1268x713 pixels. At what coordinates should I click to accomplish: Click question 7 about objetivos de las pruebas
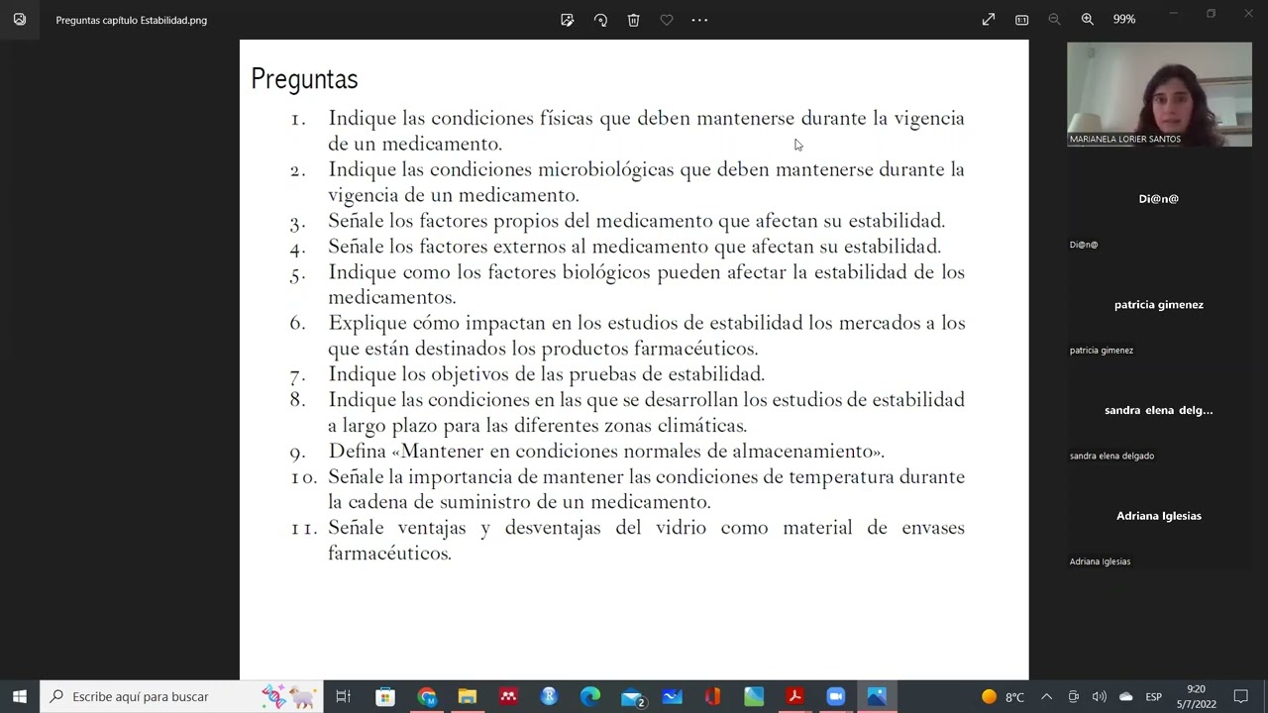pos(546,374)
